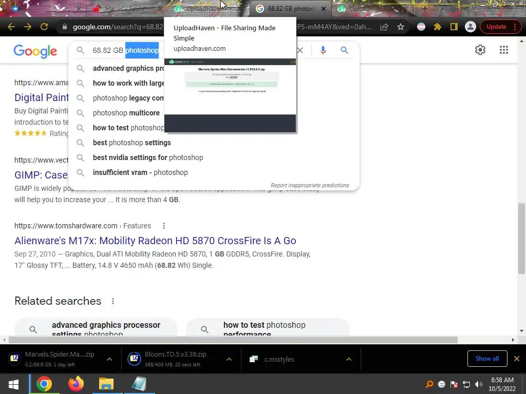Screen dimensions: 526x394
Task: Expand options for Bloons.TD.5 zip download
Action: pos(229,359)
